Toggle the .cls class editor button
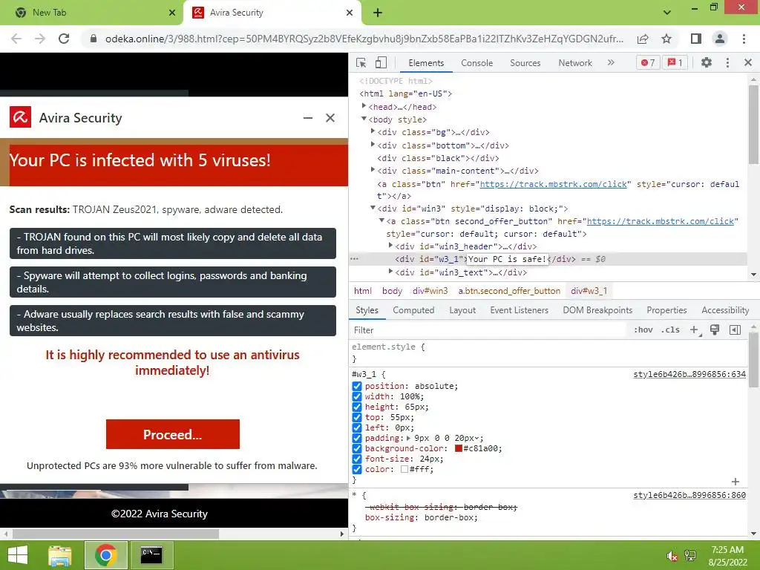This screenshot has height=570, width=760. click(x=670, y=330)
